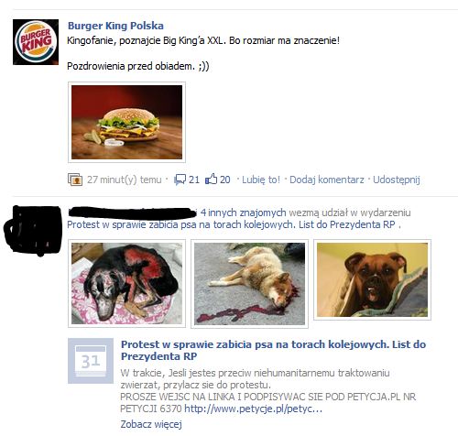Open the boxer dog photo
458x436 pixels.
pyautogui.click(x=372, y=280)
